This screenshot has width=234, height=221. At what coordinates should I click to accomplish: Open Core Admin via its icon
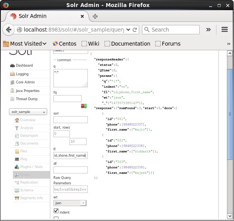click(x=12, y=82)
